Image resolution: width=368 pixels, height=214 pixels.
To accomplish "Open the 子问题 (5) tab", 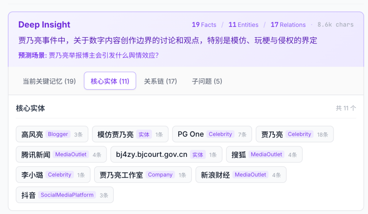I will 207,81.
